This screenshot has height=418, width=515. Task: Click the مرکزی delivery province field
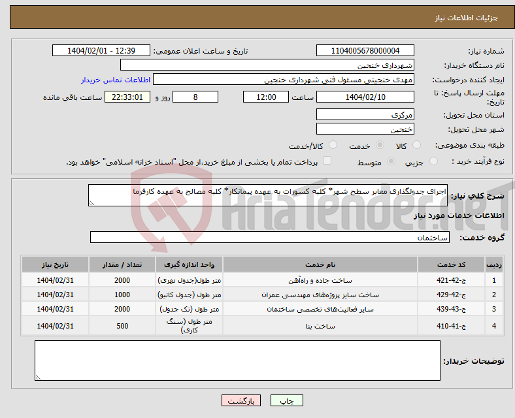tap(365, 114)
